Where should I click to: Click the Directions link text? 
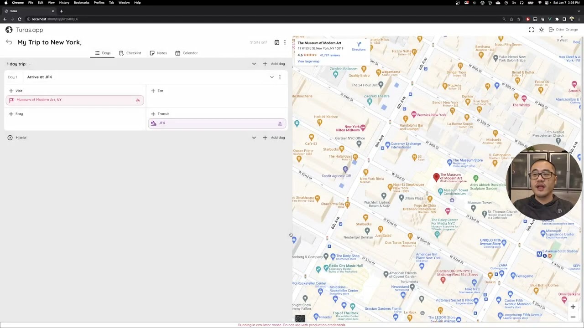pyautogui.click(x=359, y=50)
